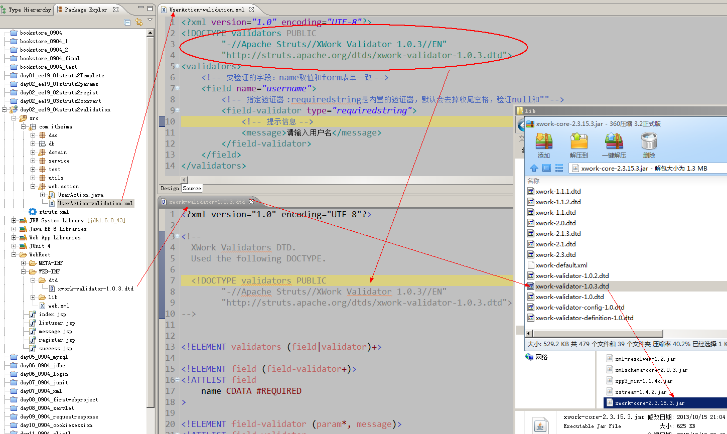The width and height of the screenshot is (727, 434).
Task: Click the JUnit 4 library icon
Action: pyautogui.click(x=23, y=246)
